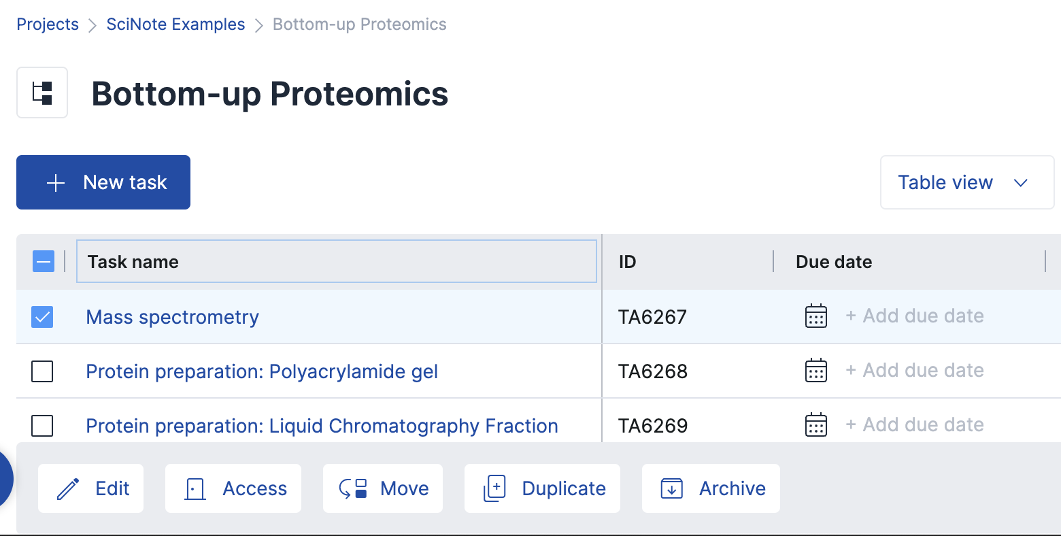Viewport: 1061px width, 536px height.
Task: Click the Move task icon
Action: (353, 488)
